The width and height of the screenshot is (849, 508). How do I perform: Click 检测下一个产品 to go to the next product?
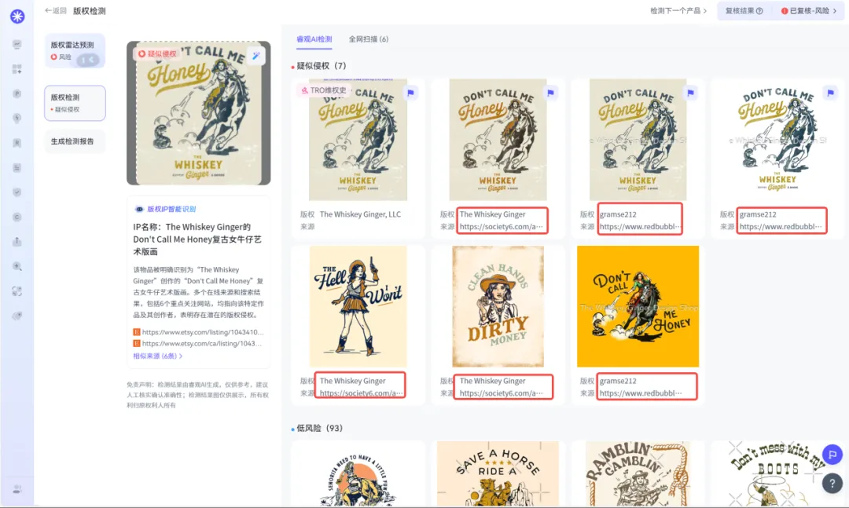coord(678,11)
